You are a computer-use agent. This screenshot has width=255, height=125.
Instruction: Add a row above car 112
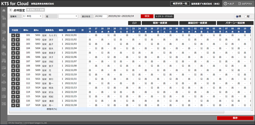pyautogui.click(x=13, y=83)
